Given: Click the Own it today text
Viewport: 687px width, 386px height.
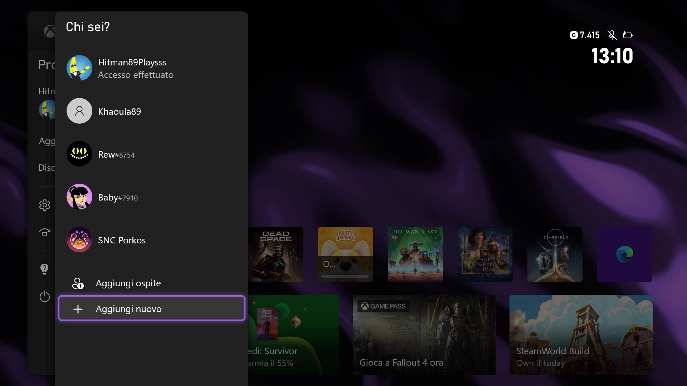Looking at the screenshot, I should tap(540, 363).
